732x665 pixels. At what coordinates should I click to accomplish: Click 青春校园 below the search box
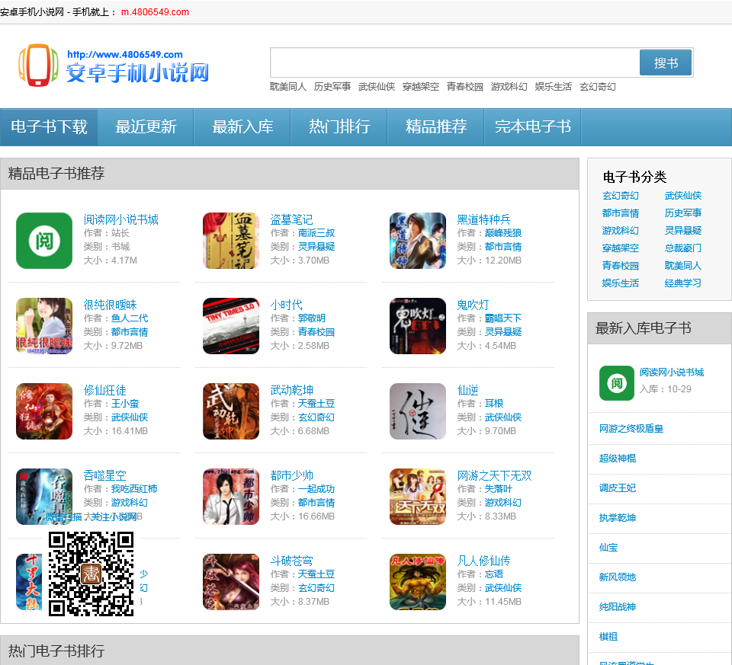pyautogui.click(x=465, y=87)
